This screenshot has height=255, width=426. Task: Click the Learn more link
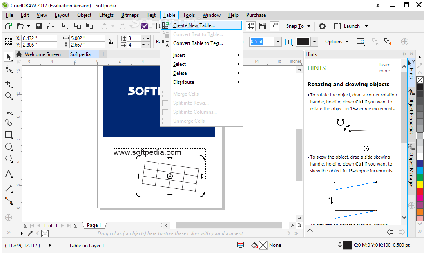[x=385, y=68]
